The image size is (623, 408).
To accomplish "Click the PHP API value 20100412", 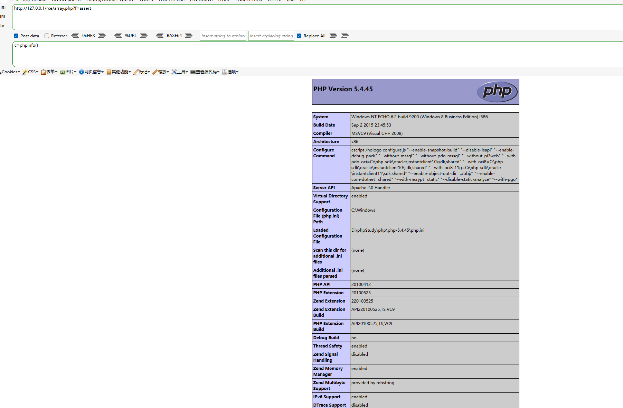I will (x=361, y=285).
